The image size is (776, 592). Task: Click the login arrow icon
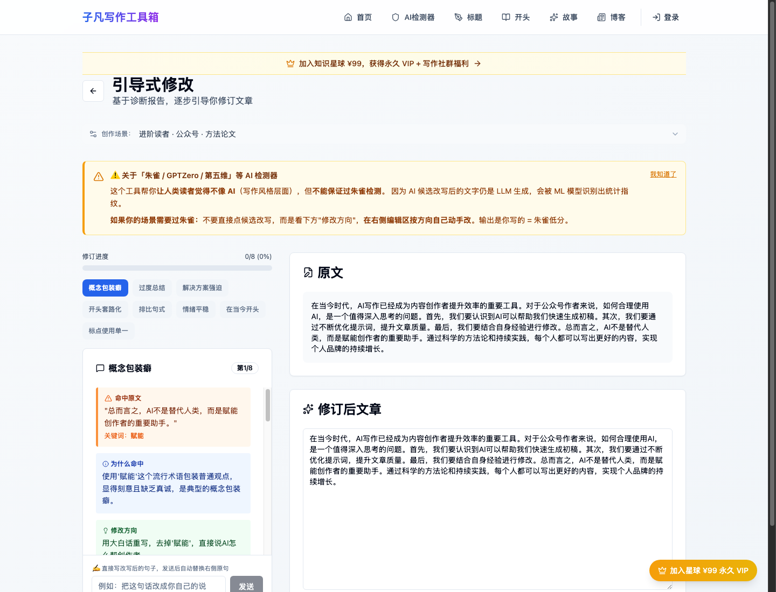656,17
